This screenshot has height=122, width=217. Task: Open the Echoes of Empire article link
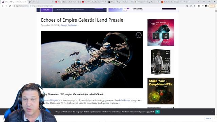pyautogui.click(x=51, y=100)
